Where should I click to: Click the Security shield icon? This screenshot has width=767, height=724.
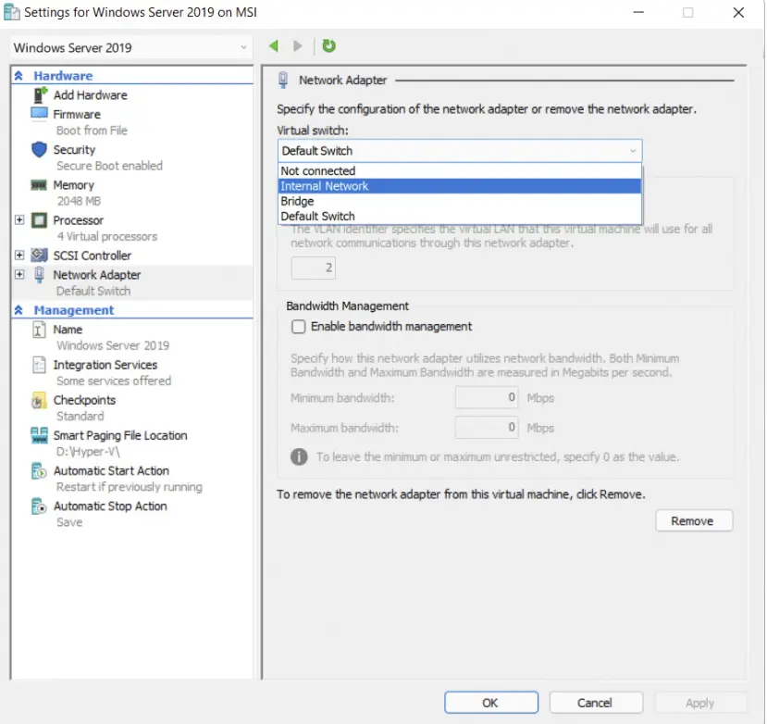[39, 149]
